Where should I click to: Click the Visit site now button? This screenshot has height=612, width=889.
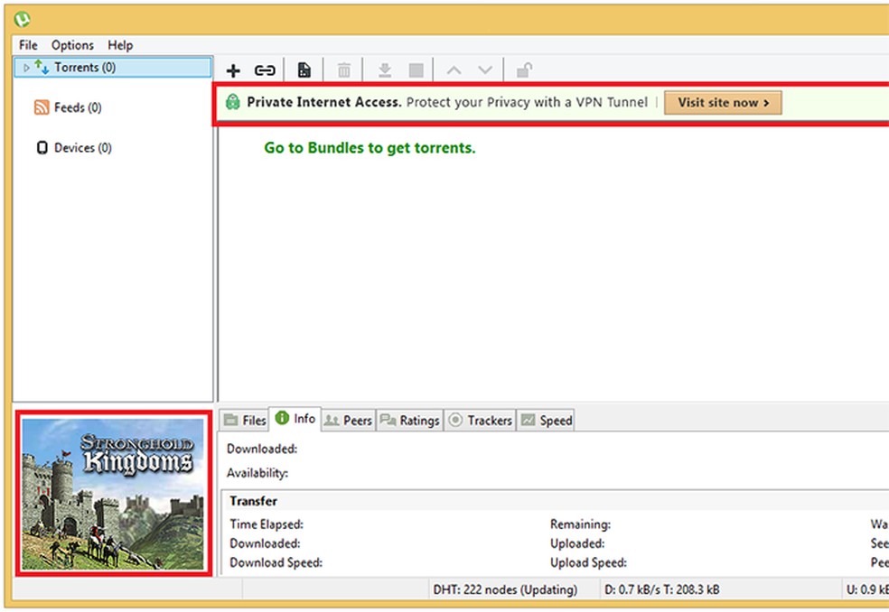[723, 103]
